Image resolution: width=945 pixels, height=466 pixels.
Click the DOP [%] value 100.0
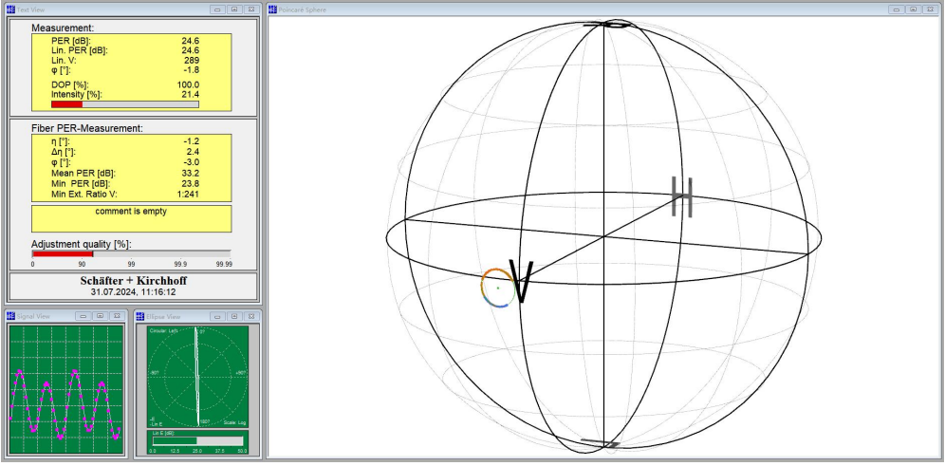point(188,84)
